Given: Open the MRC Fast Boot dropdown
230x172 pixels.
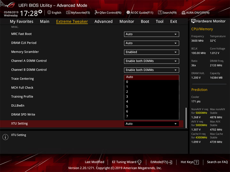Looking at the screenshot, I should (x=151, y=34).
